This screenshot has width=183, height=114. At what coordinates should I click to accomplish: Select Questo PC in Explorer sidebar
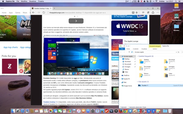(x=126, y=79)
